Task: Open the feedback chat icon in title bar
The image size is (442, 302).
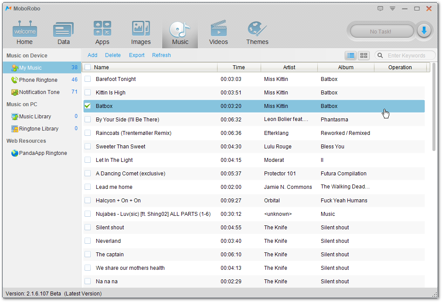Action: click(380, 9)
